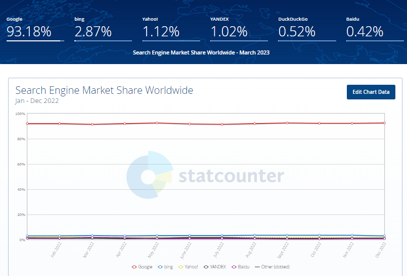Click the July 2022 axis label

(x=218, y=250)
